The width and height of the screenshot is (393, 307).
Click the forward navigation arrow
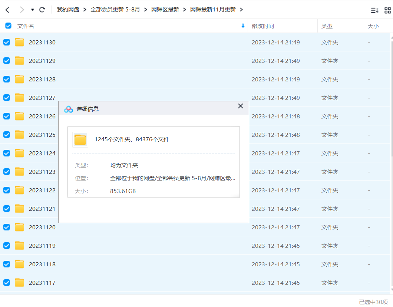point(22,10)
